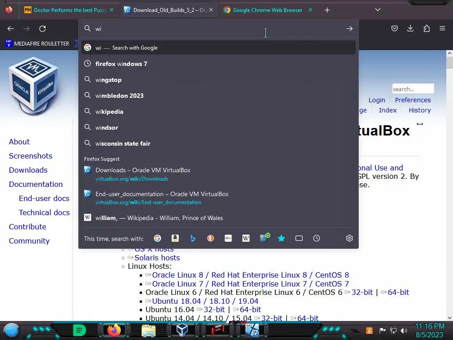Viewport: 453px width, 340px height.
Task: Open the Contribute sidebar link
Action: click(x=28, y=227)
